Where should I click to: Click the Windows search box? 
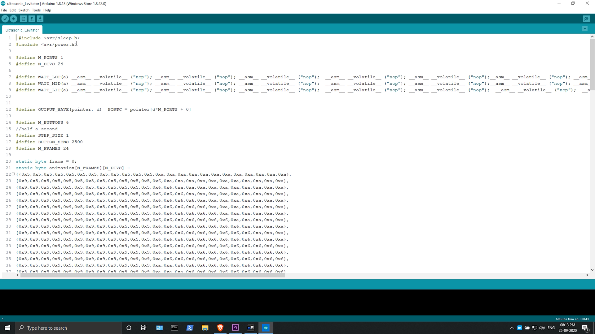coord(68,328)
